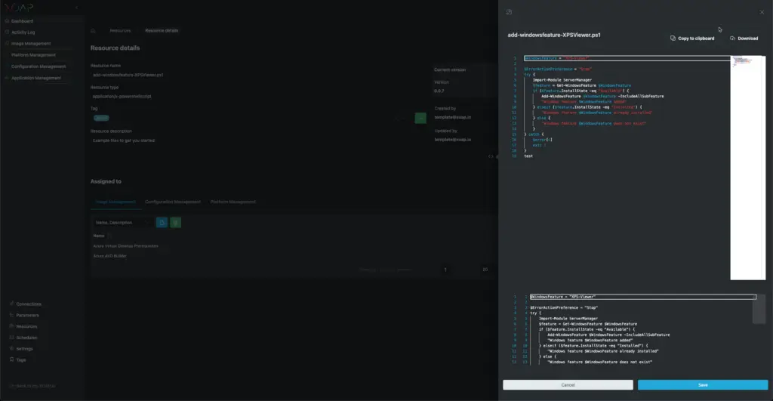The height and width of the screenshot is (401, 773).
Task: Click the blue export button beside the search field
Action: (162, 223)
